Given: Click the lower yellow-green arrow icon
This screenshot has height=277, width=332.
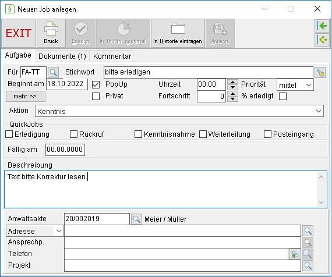Looking at the screenshot, I should [x=322, y=40].
